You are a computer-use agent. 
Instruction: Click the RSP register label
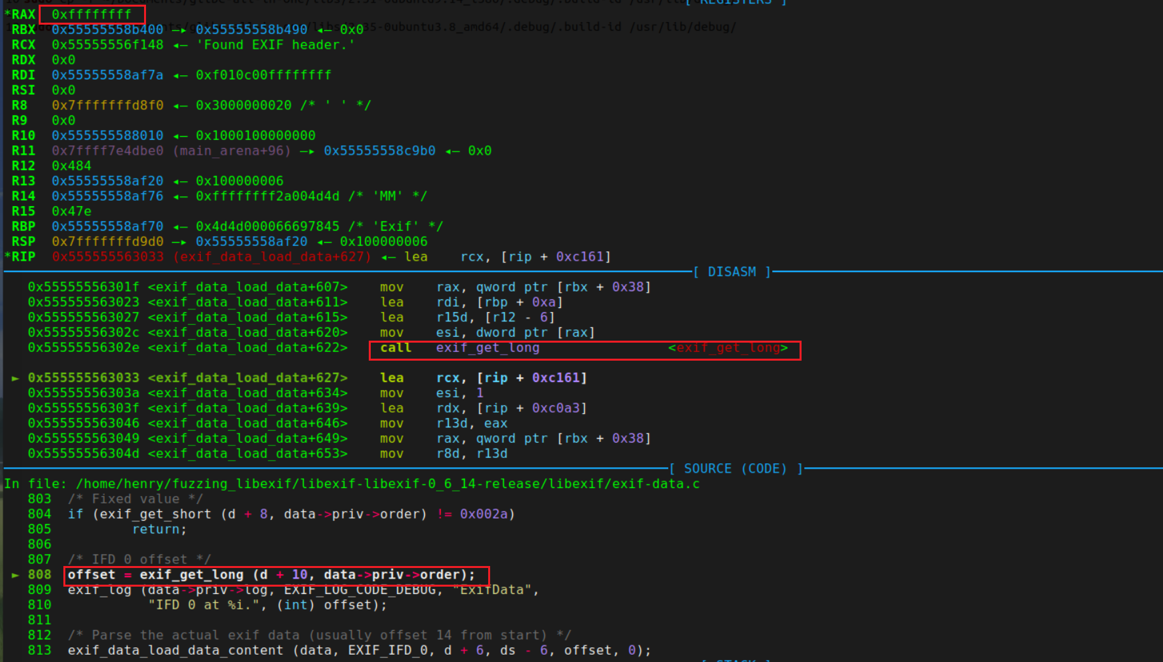click(22, 241)
